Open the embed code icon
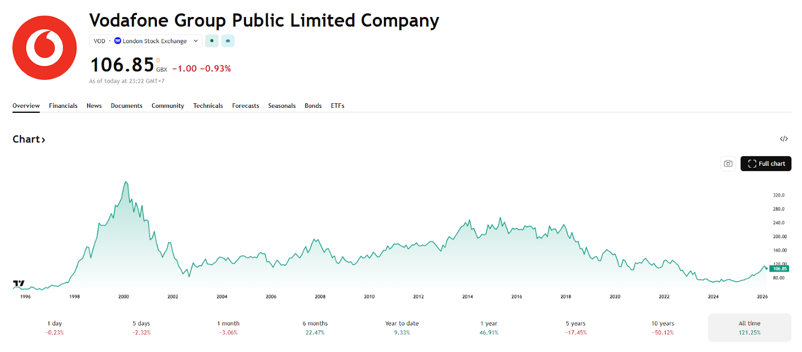 coord(783,139)
